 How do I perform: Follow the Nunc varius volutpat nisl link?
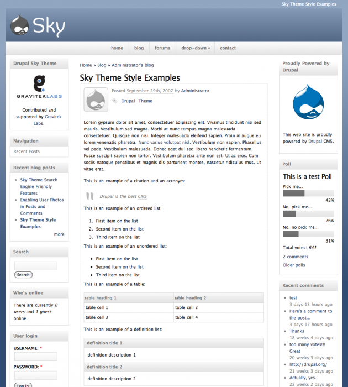pyautogui.click(x=164, y=143)
